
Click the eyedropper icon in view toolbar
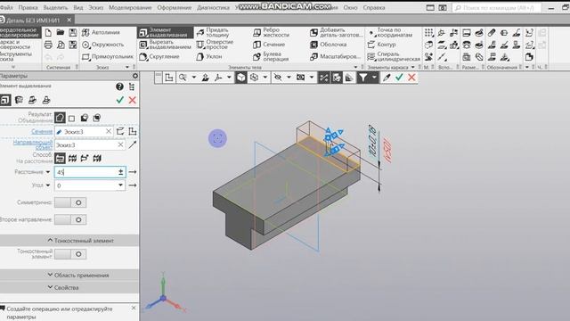(x=387, y=78)
